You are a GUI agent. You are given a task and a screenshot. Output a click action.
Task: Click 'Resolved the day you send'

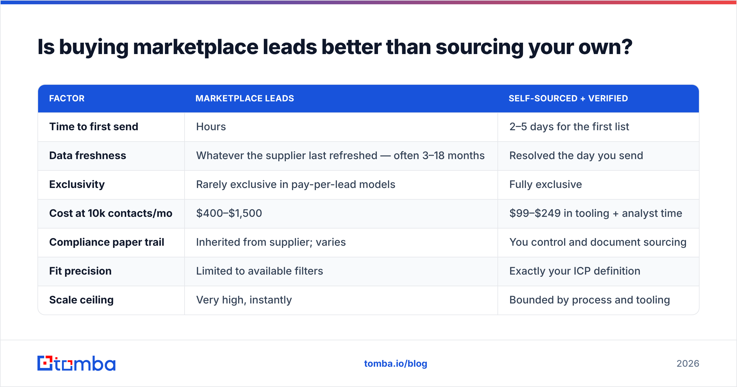(x=576, y=155)
